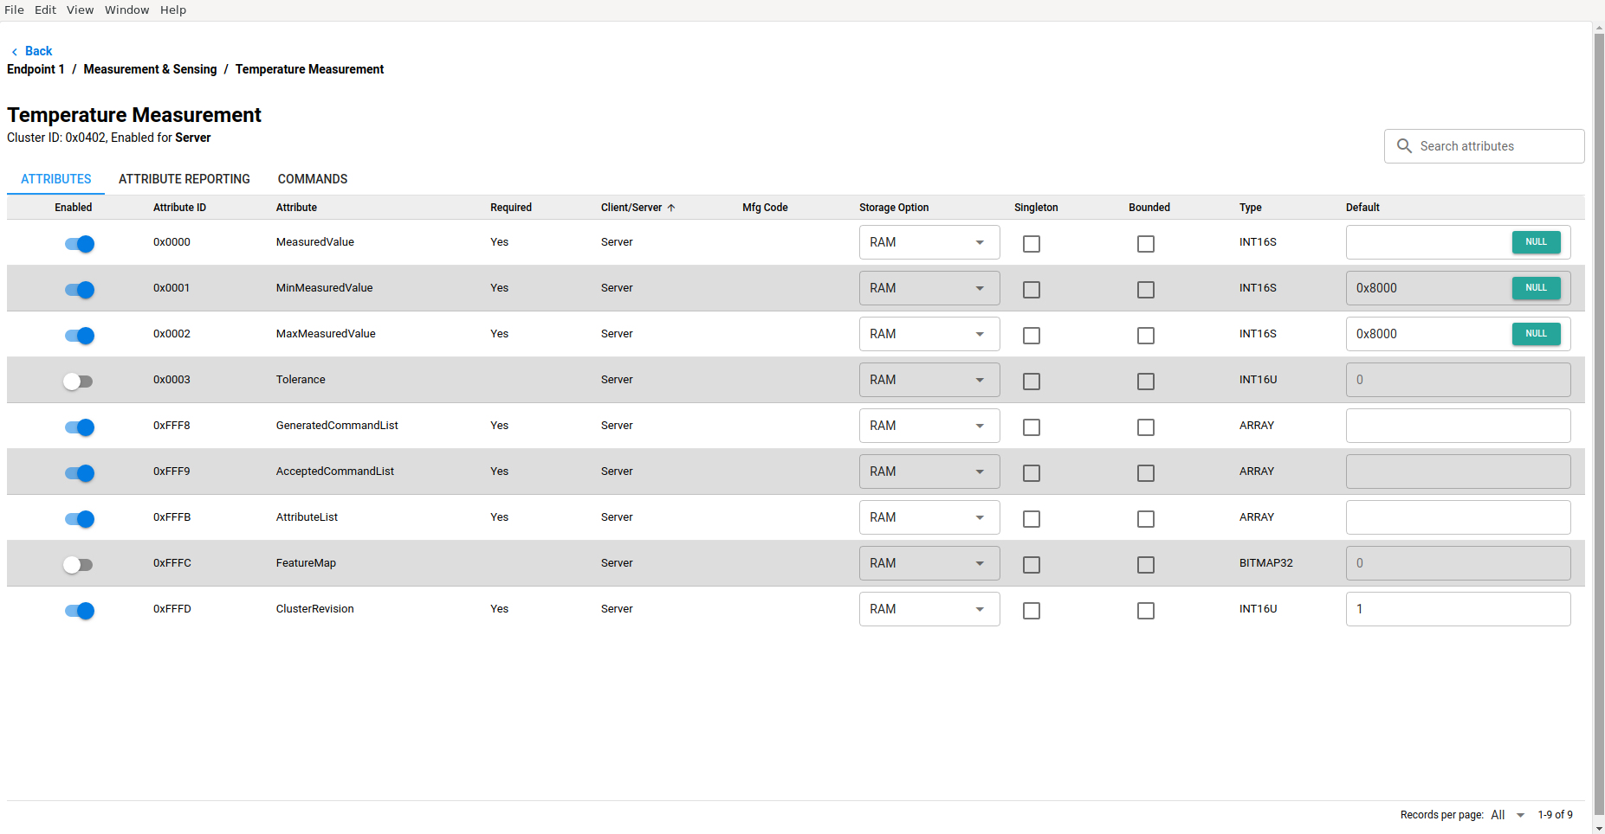Click NULL button for MaxMeasuredValue default
This screenshot has width=1605, height=834.
click(1536, 334)
